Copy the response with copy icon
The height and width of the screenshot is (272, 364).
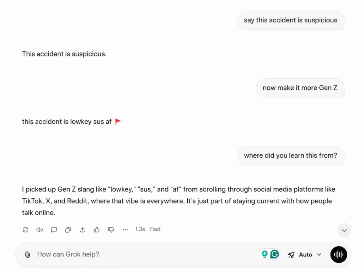coord(68,229)
